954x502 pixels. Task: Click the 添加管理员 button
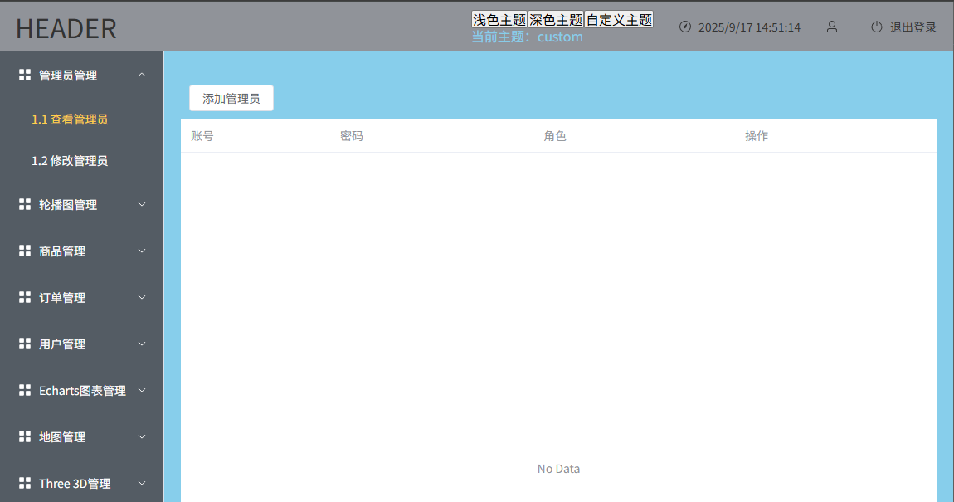pos(231,98)
